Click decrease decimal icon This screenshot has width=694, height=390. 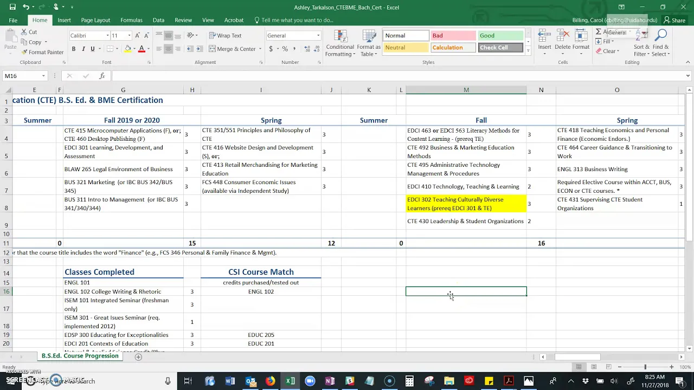[317, 49]
